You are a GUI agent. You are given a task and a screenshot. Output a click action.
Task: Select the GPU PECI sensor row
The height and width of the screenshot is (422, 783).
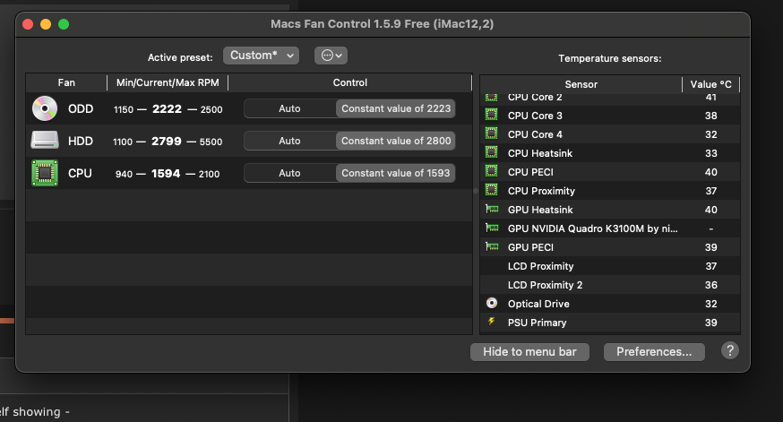coord(610,247)
